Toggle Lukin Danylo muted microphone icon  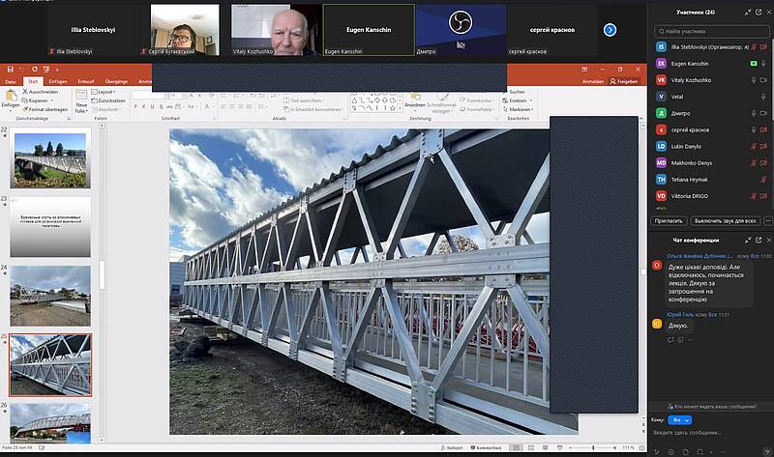tap(754, 147)
